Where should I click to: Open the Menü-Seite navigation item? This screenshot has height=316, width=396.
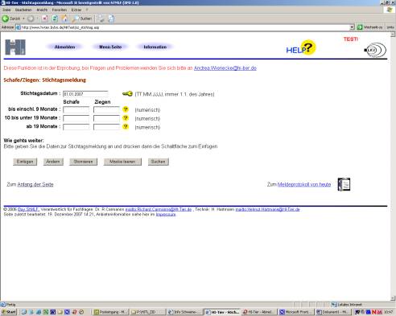(110, 47)
